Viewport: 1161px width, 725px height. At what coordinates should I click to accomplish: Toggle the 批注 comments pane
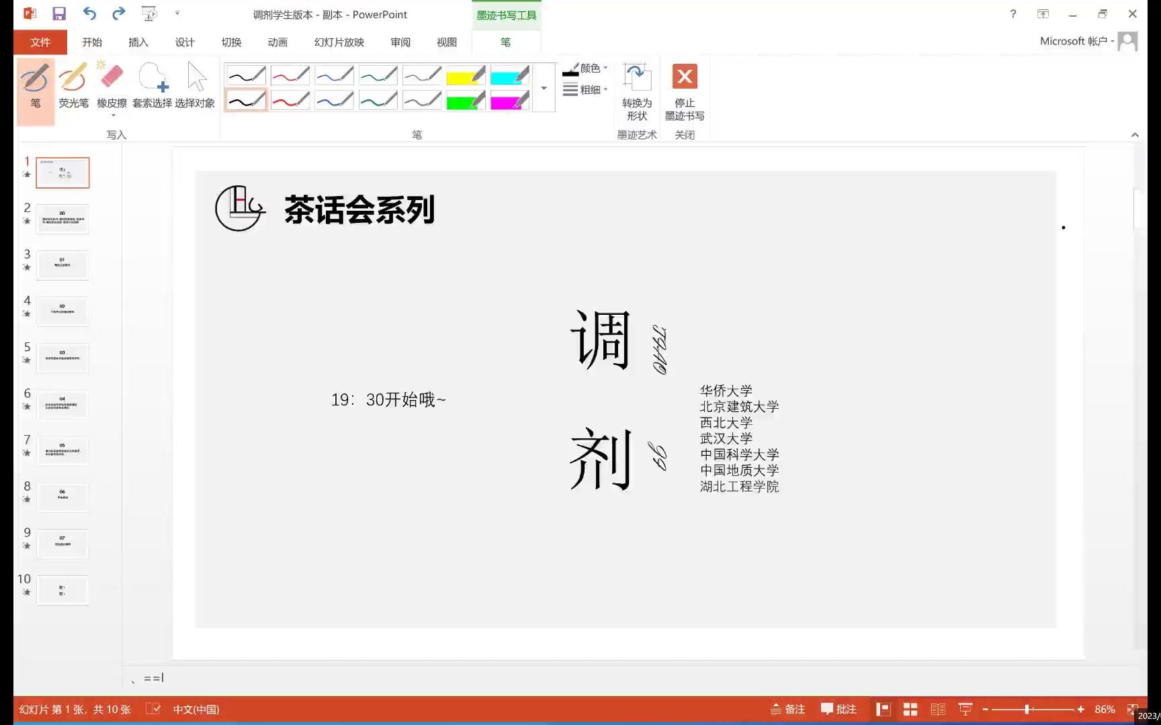(x=838, y=709)
